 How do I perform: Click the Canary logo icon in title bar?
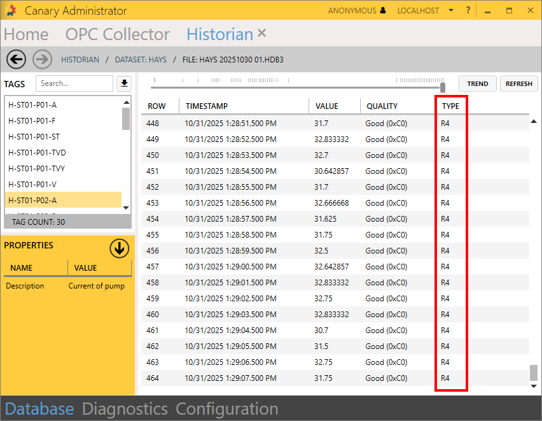[x=11, y=11]
